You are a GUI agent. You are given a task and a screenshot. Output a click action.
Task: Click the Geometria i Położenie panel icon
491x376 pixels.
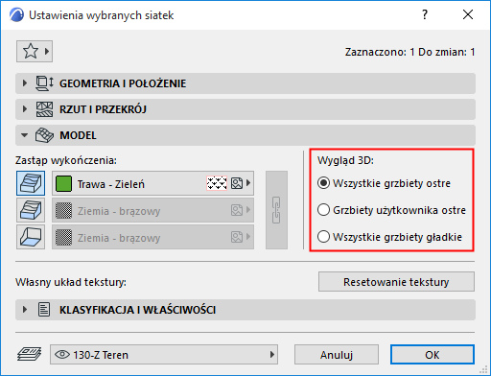[x=44, y=83]
